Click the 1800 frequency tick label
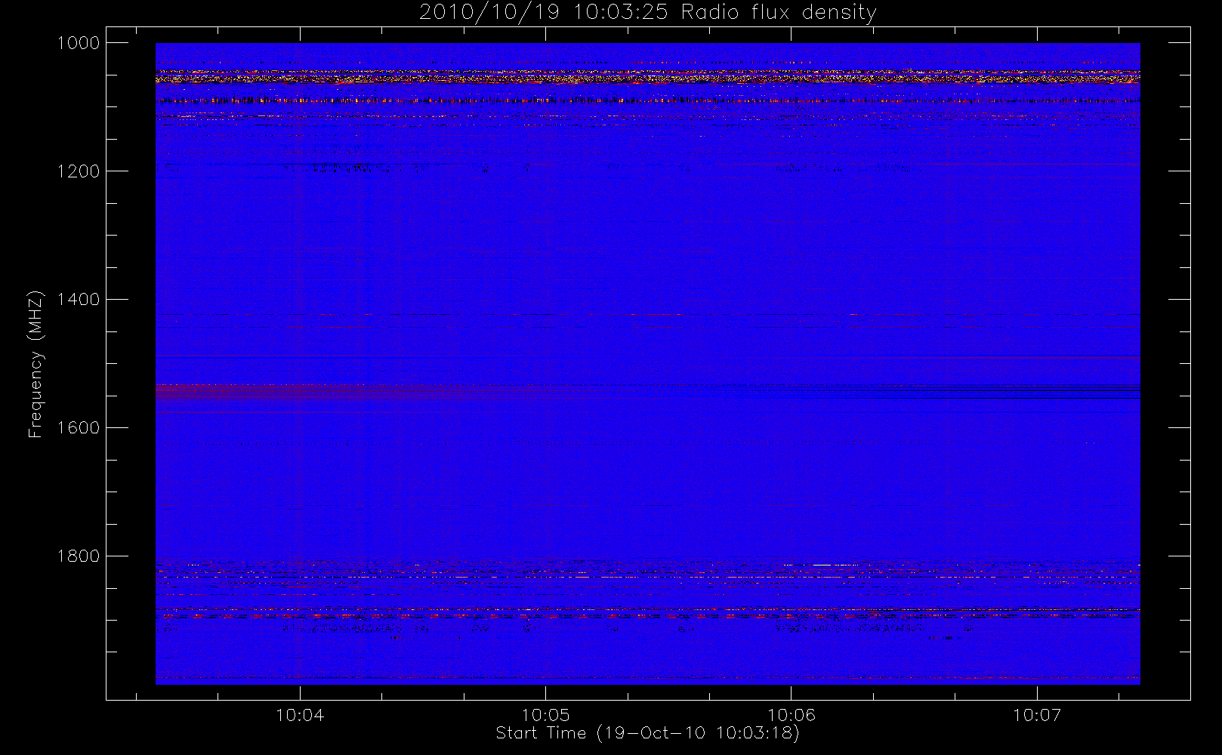The height and width of the screenshot is (755, 1222). point(79,556)
